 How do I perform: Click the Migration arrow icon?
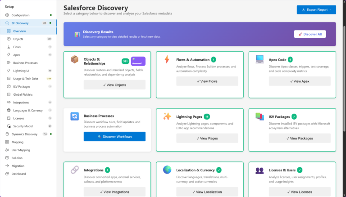tap(7, 166)
